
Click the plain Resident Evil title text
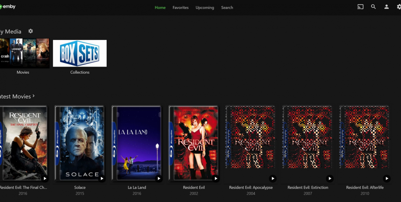(194, 187)
